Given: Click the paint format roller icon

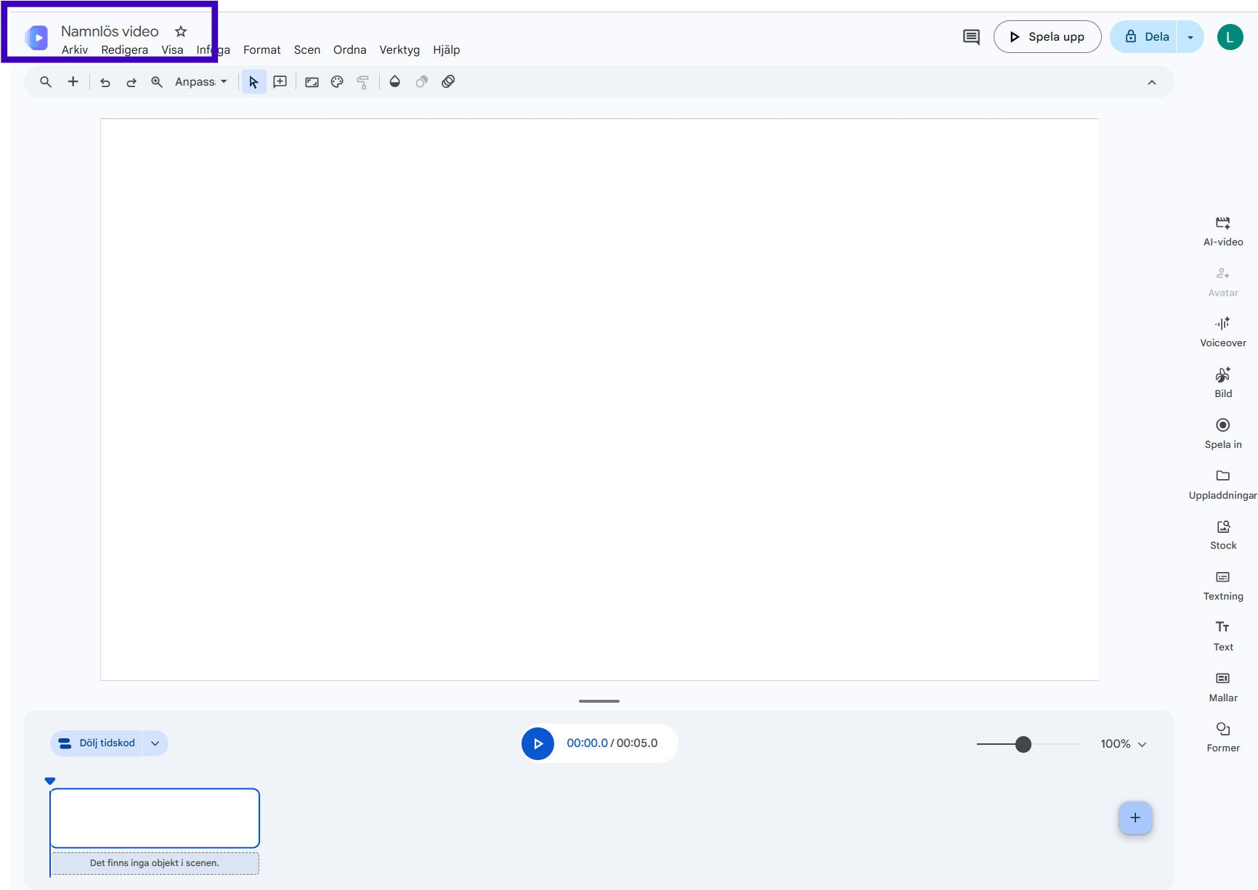Looking at the screenshot, I should click(362, 82).
